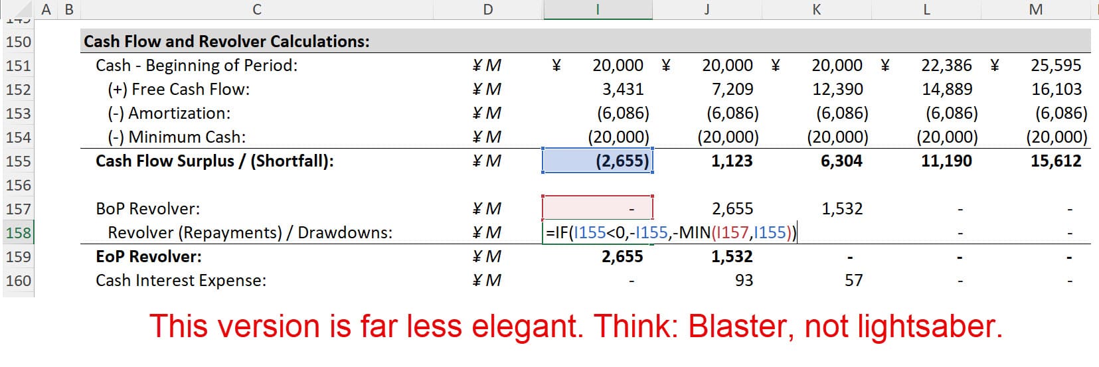Select row header 154
This screenshot has width=1099, height=367.
click(x=18, y=137)
